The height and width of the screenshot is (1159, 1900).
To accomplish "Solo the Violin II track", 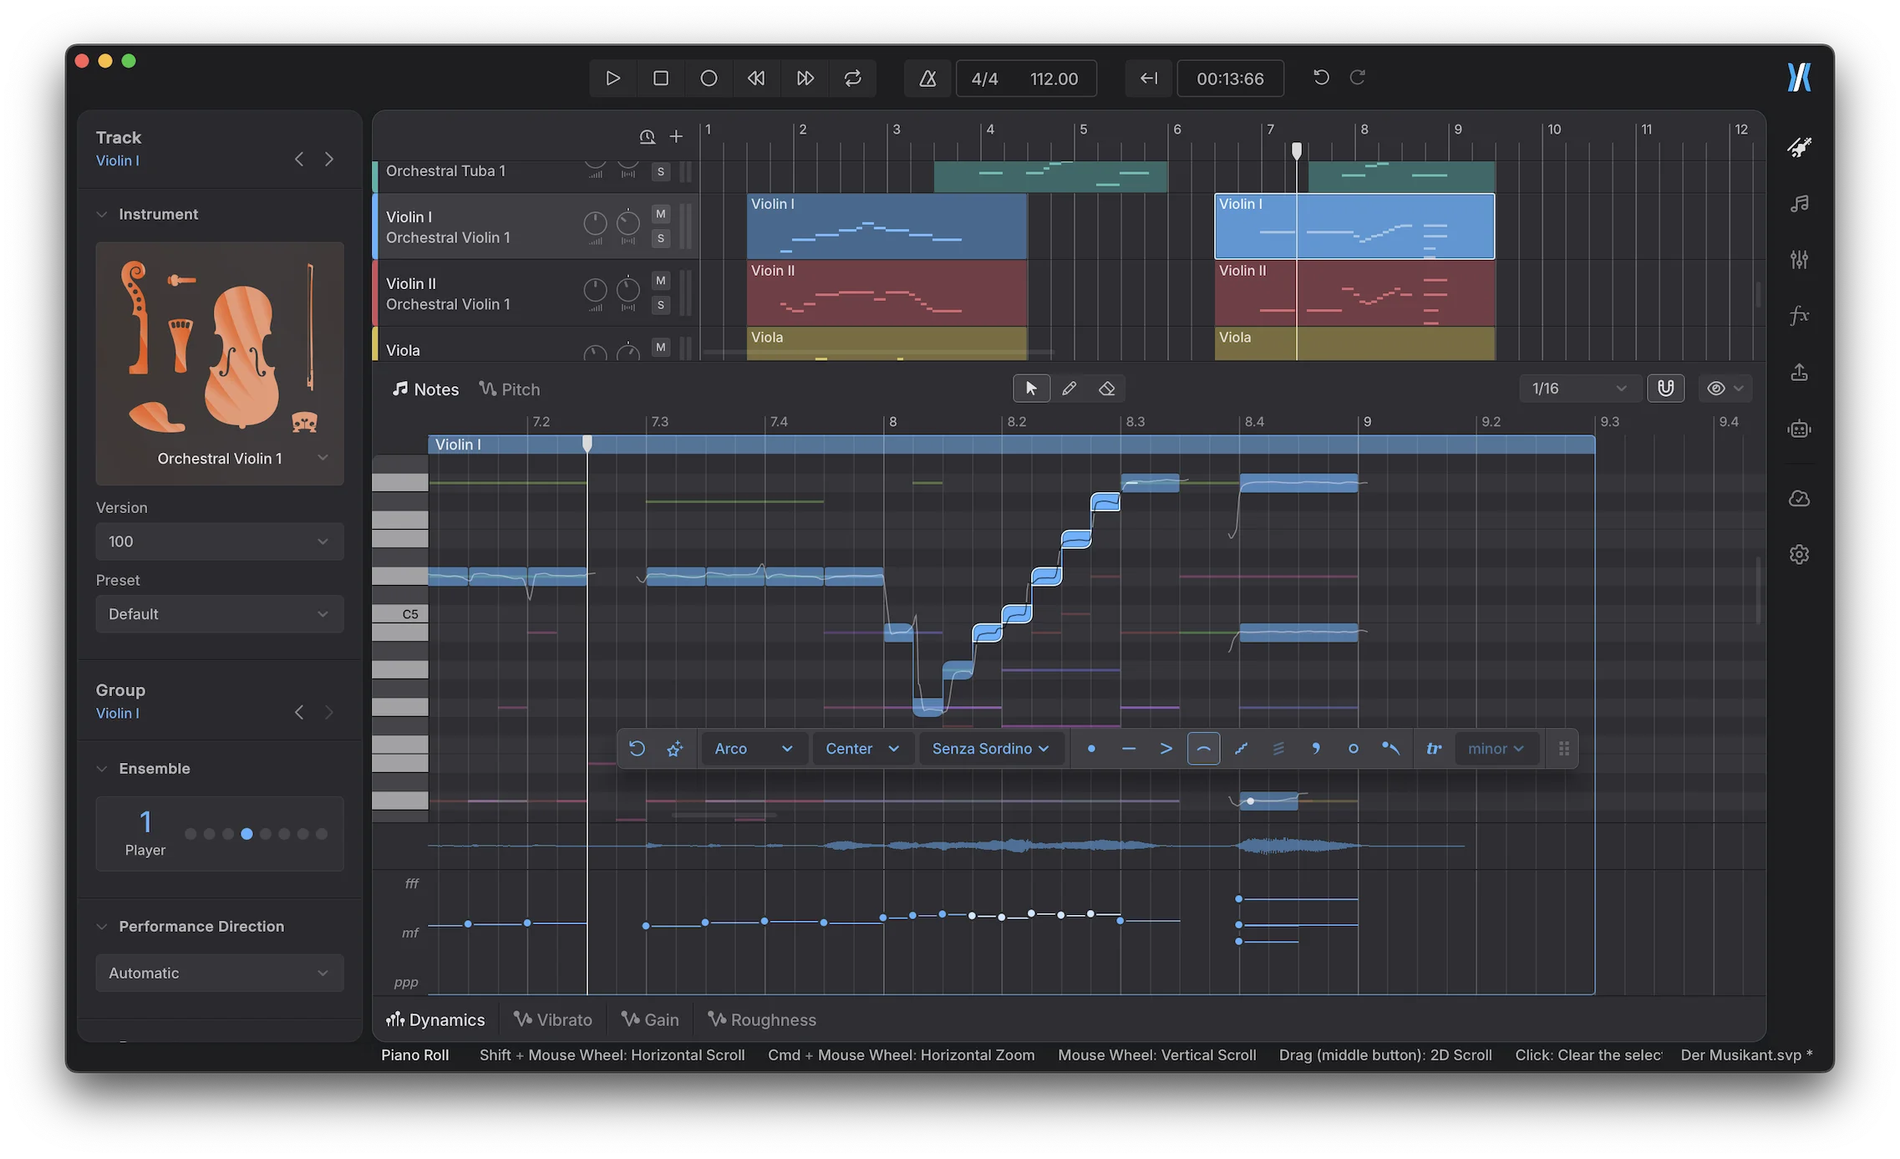I will point(661,305).
